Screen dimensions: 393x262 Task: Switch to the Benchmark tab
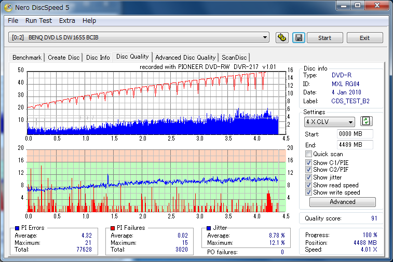click(27, 58)
